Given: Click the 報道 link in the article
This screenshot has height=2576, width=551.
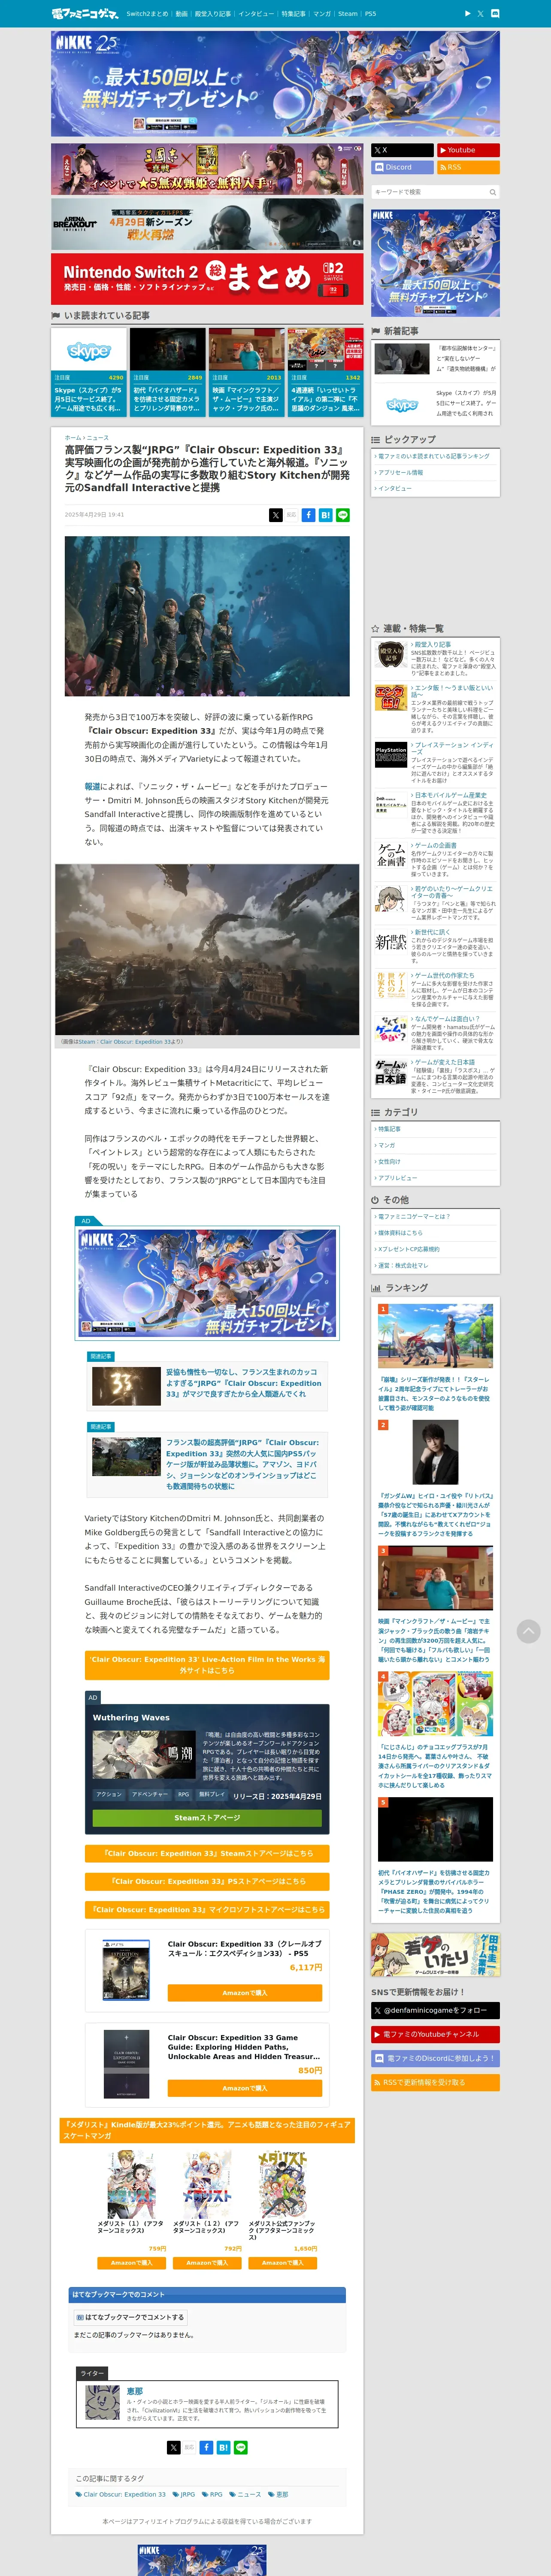Looking at the screenshot, I should pos(92,787).
